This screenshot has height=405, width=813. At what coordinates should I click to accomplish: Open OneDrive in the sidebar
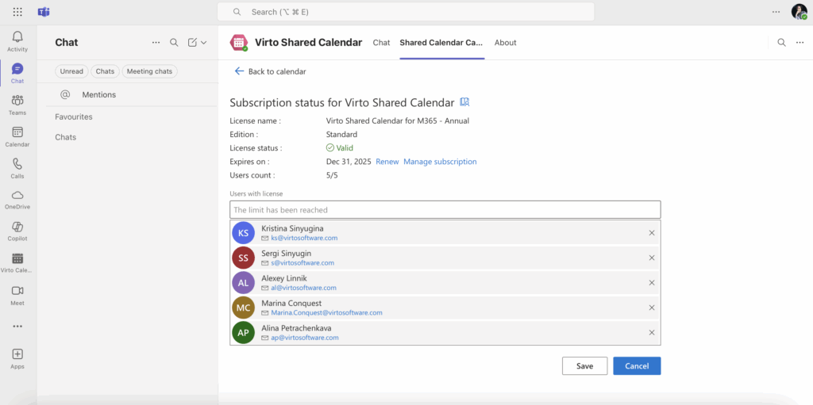[x=17, y=200]
